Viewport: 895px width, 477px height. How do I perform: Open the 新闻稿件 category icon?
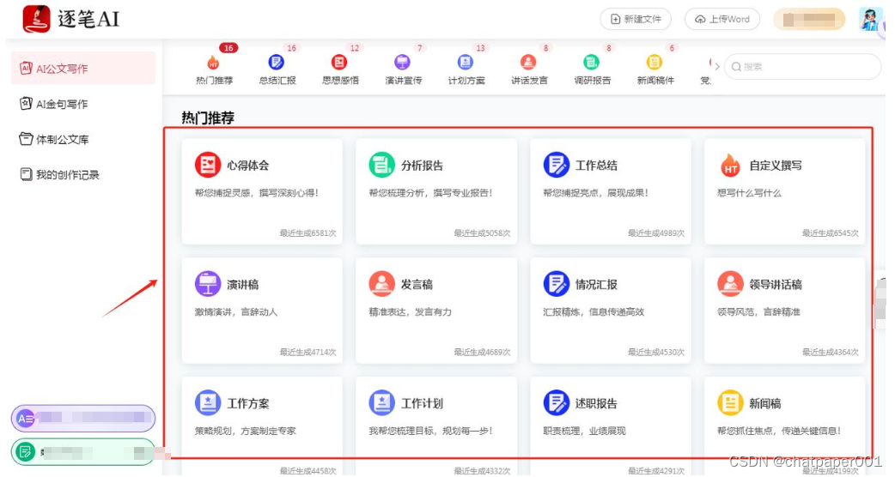[655, 62]
